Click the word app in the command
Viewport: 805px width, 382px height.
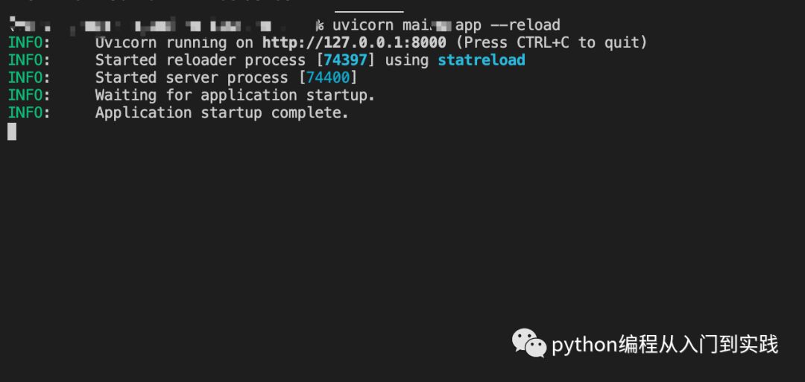467,25
